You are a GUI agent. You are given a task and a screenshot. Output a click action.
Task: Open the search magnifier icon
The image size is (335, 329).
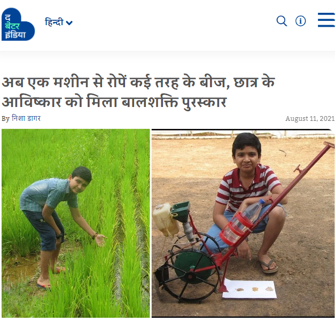click(282, 21)
